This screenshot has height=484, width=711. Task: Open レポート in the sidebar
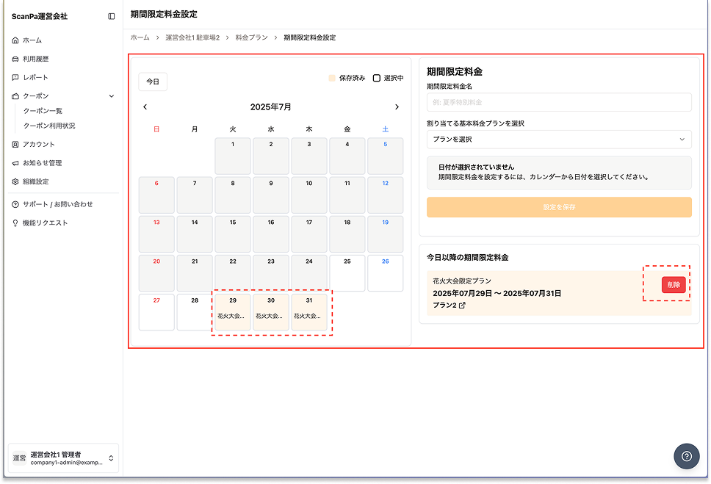[x=35, y=77]
